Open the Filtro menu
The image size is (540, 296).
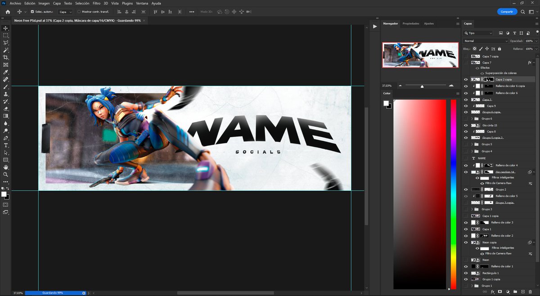click(x=96, y=3)
